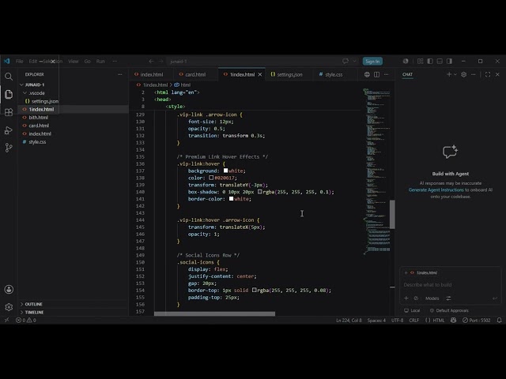This screenshot has width=506, height=379.
Task: Open the new chat dropdown arrow
Action: tap(455, 74)
